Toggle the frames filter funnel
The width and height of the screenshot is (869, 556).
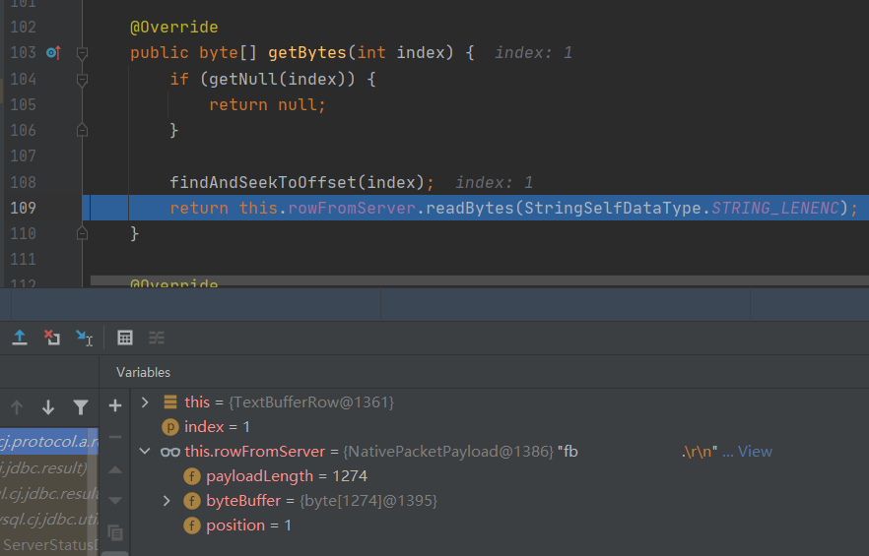click(x=81, y=407)
